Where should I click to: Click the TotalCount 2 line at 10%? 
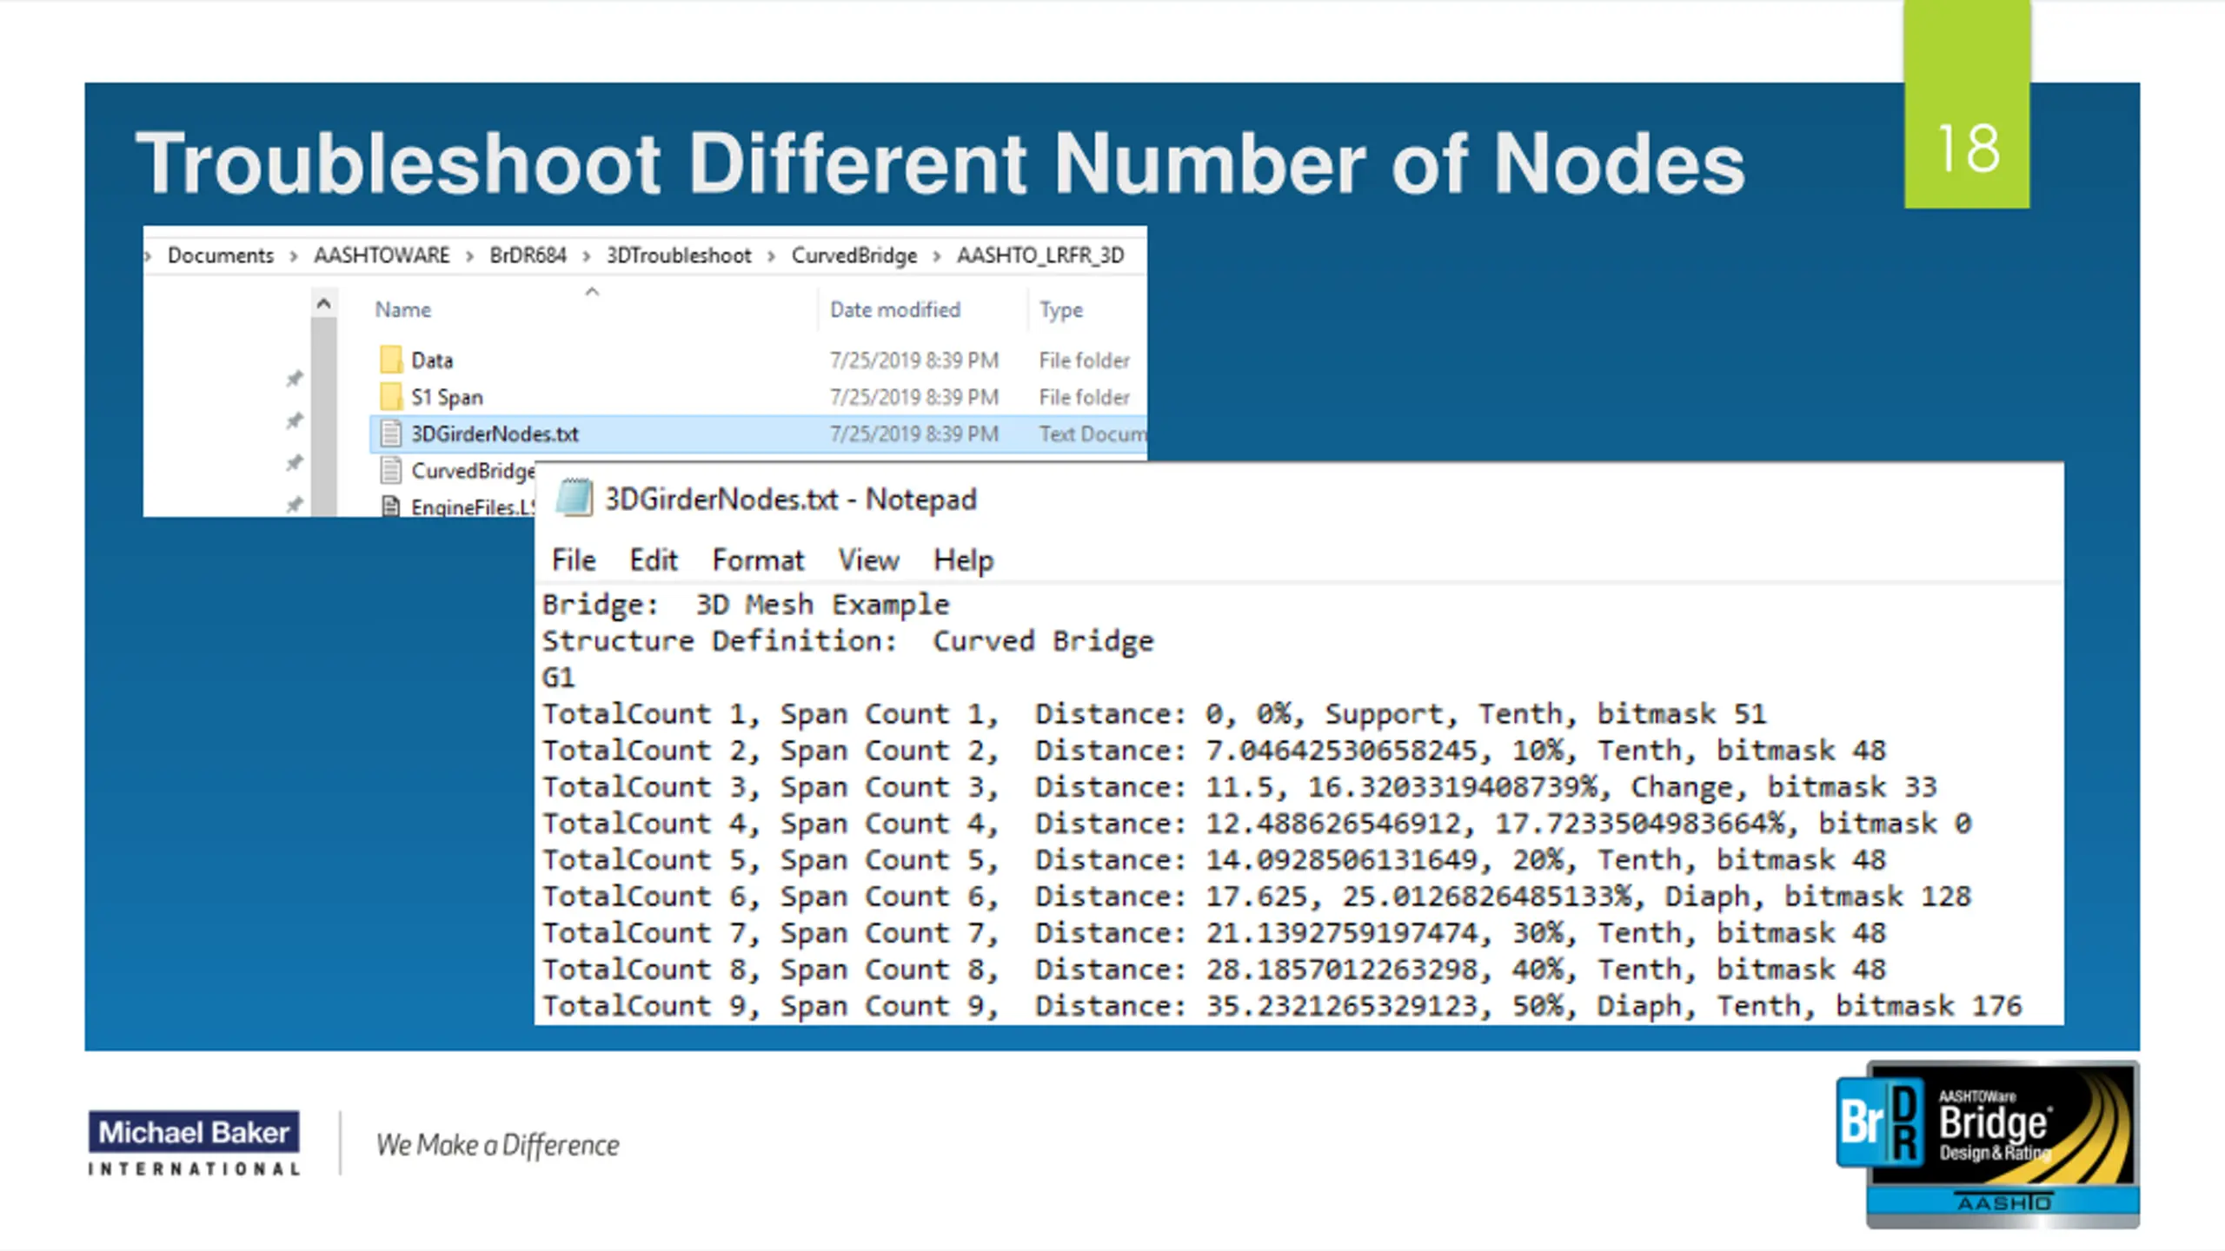coord(1214,751)
